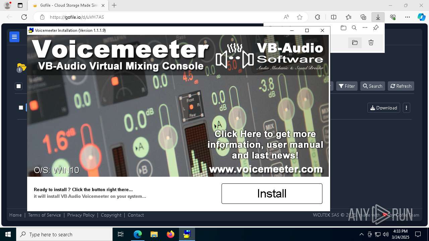Select the Gofile - Cloud Storage tab

click(x=68, y=5)
